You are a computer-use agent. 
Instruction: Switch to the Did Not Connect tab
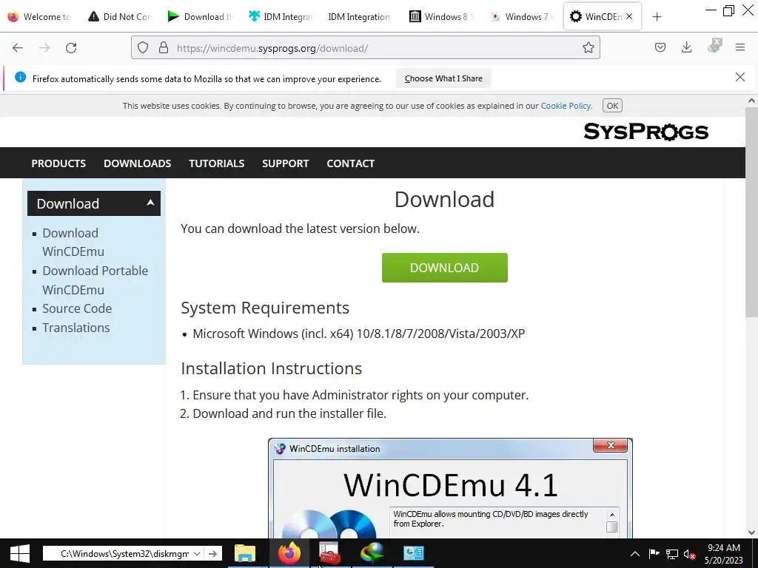(x=119, y=16)
